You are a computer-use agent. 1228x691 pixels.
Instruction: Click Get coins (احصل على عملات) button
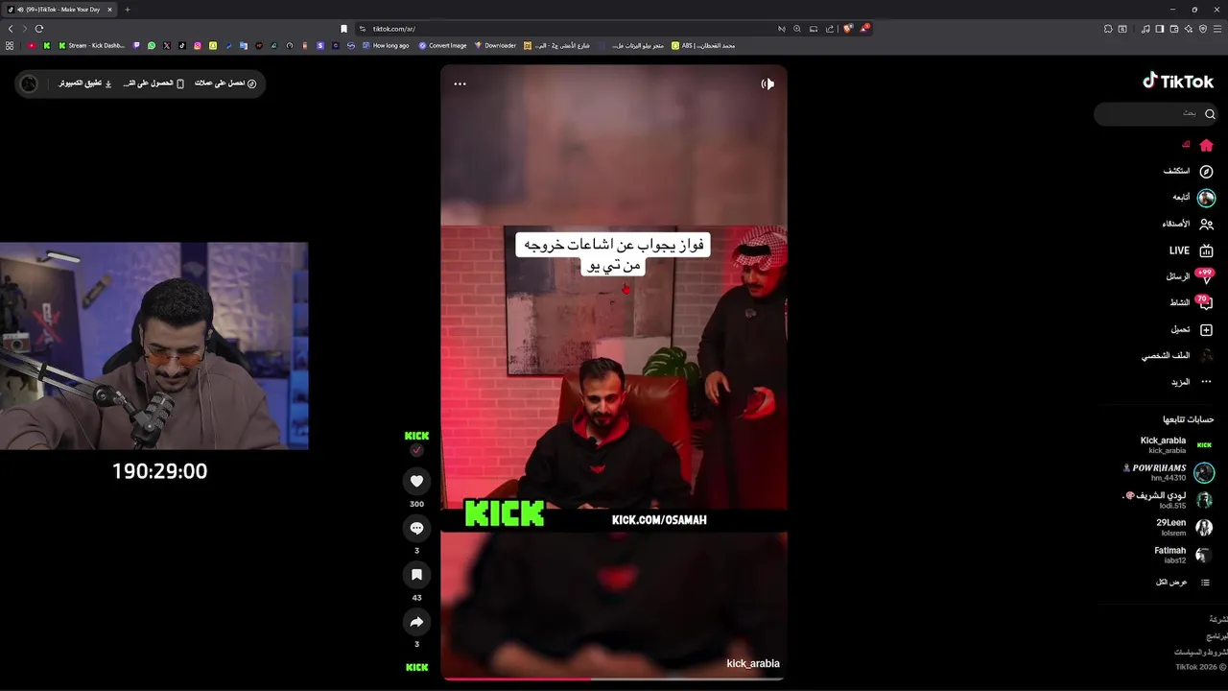point(225,83)
